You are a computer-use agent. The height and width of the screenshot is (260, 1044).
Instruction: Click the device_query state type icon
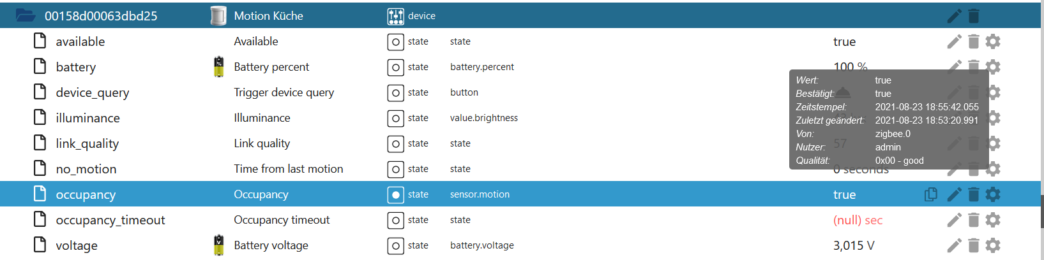pyautogui.click(x=396, y=93)
